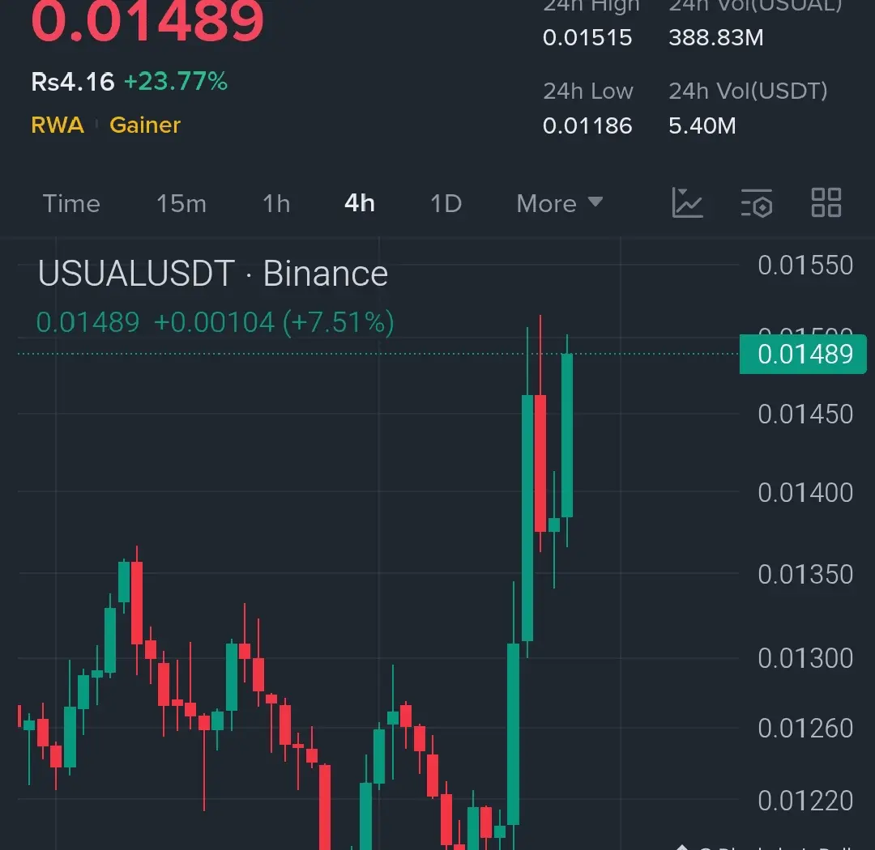Open the chart drawing tools icon

[x=687, y=202]
